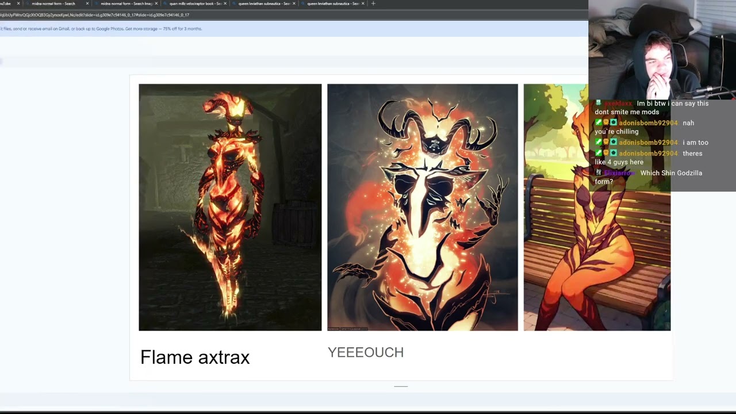The image size is (736, 414).
Task: Click 'Which Shin Godzilla form?' chat message
Action: [649, 177]
